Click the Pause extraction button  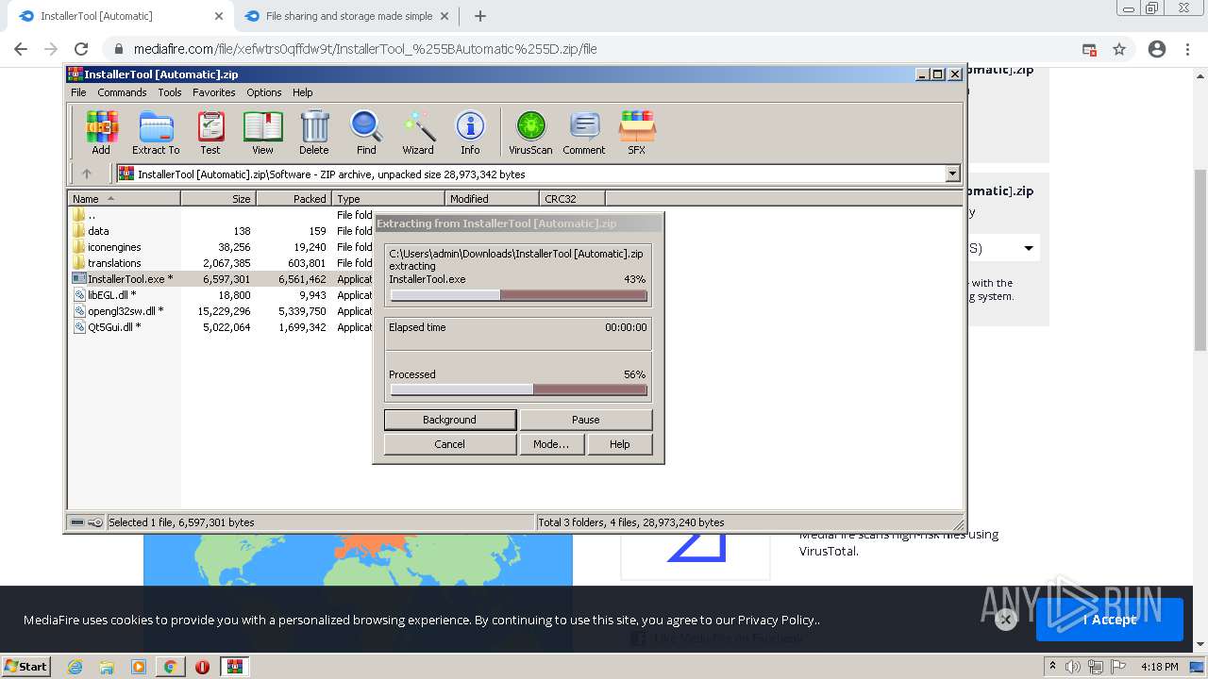click(x=585, y=420)
